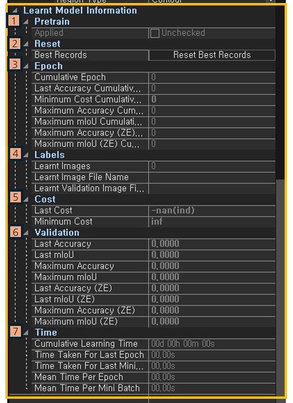The image size is (293, 403).
Task: Click the Learnt Image File Name value field
Action: coord(212,177)
